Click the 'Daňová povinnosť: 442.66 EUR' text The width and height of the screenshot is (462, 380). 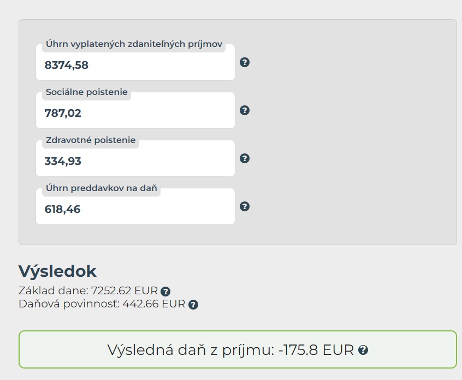tap(102, 304)
